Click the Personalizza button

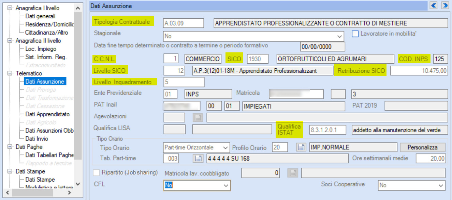423,147
